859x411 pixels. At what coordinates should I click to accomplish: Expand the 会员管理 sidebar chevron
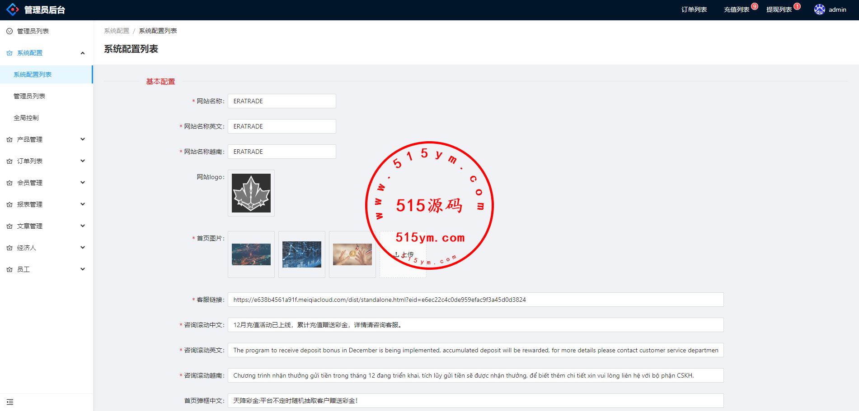(x=83, y=183)
